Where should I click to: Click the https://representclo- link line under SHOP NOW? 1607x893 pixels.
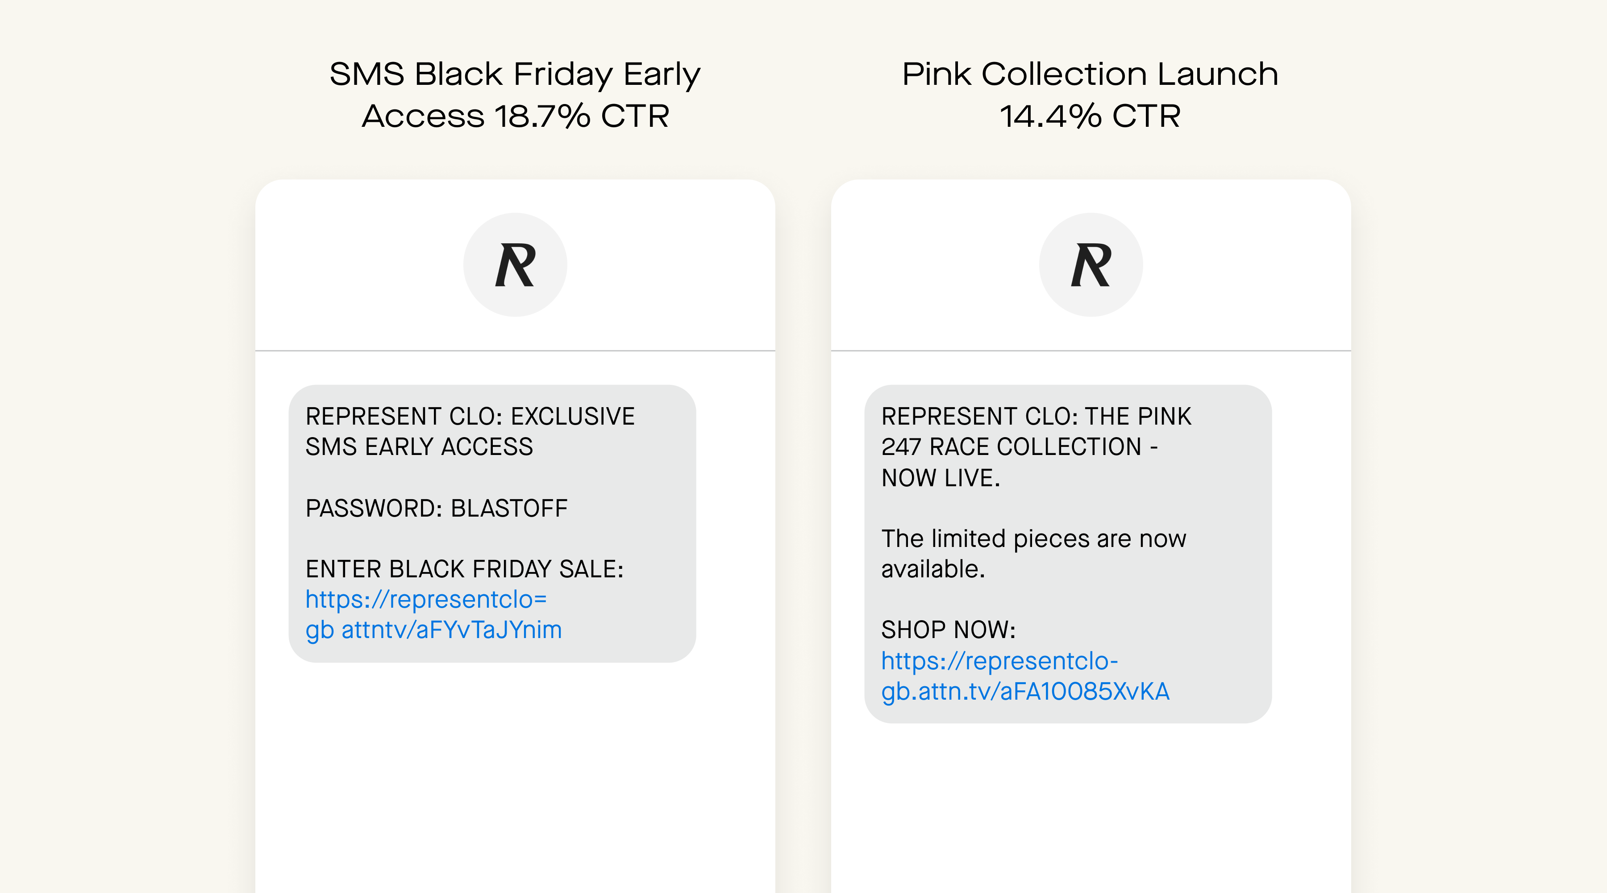click(999, 661)
